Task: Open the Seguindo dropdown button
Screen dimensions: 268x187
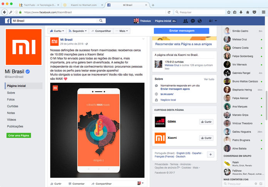Action: coord(78,31)
